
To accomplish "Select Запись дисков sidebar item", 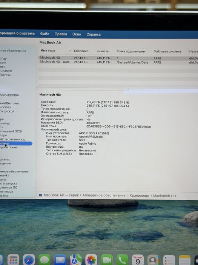I will [x=7, y=111].
